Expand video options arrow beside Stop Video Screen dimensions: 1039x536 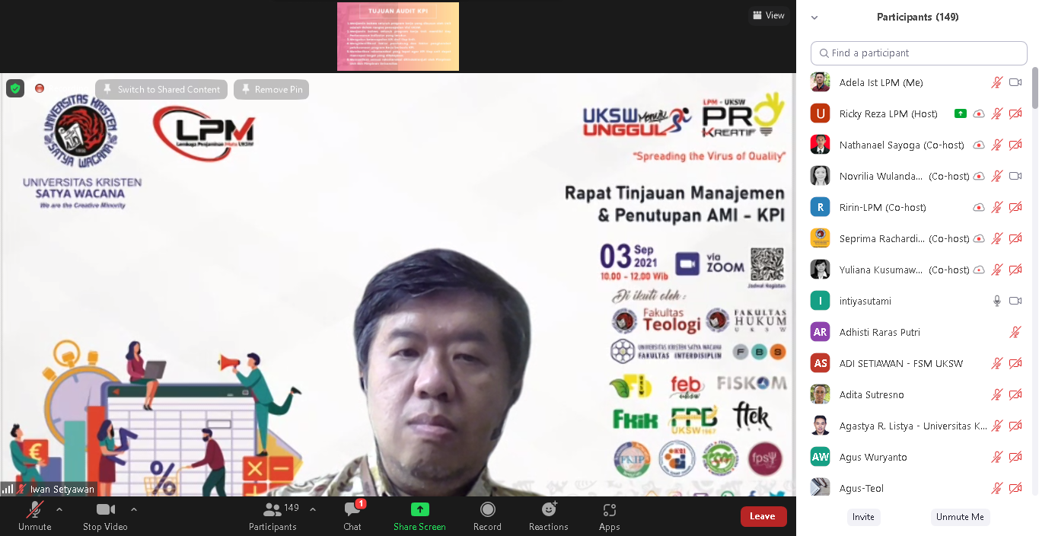(134, 509)
